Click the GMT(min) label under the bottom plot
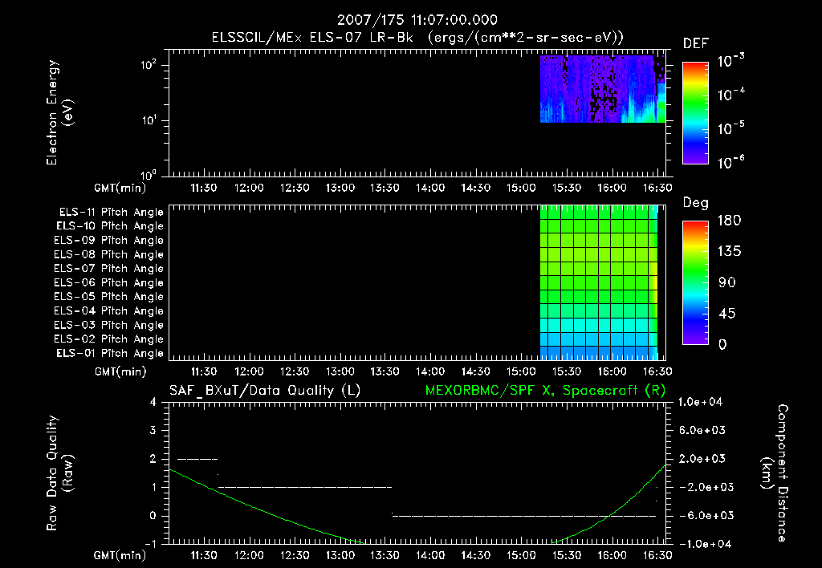The height and width of the screenshot is (568, 822). (x=120, y=555)
